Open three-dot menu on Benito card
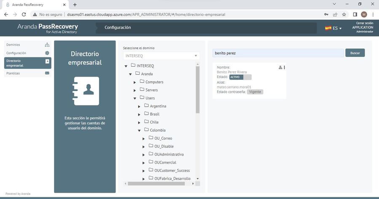Viewport: 379px width, 199px height. coord(285,67)
